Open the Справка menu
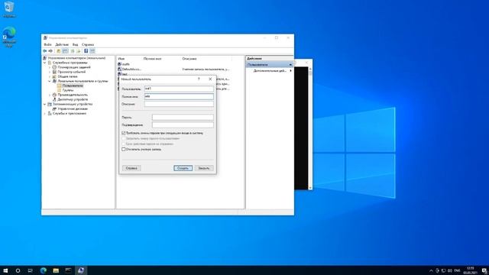The image size is (489, 275). [x=88, y=44]
